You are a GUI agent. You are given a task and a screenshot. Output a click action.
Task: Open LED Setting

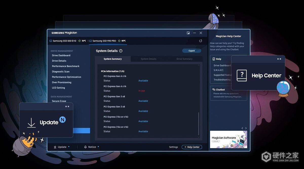point(59,88)
